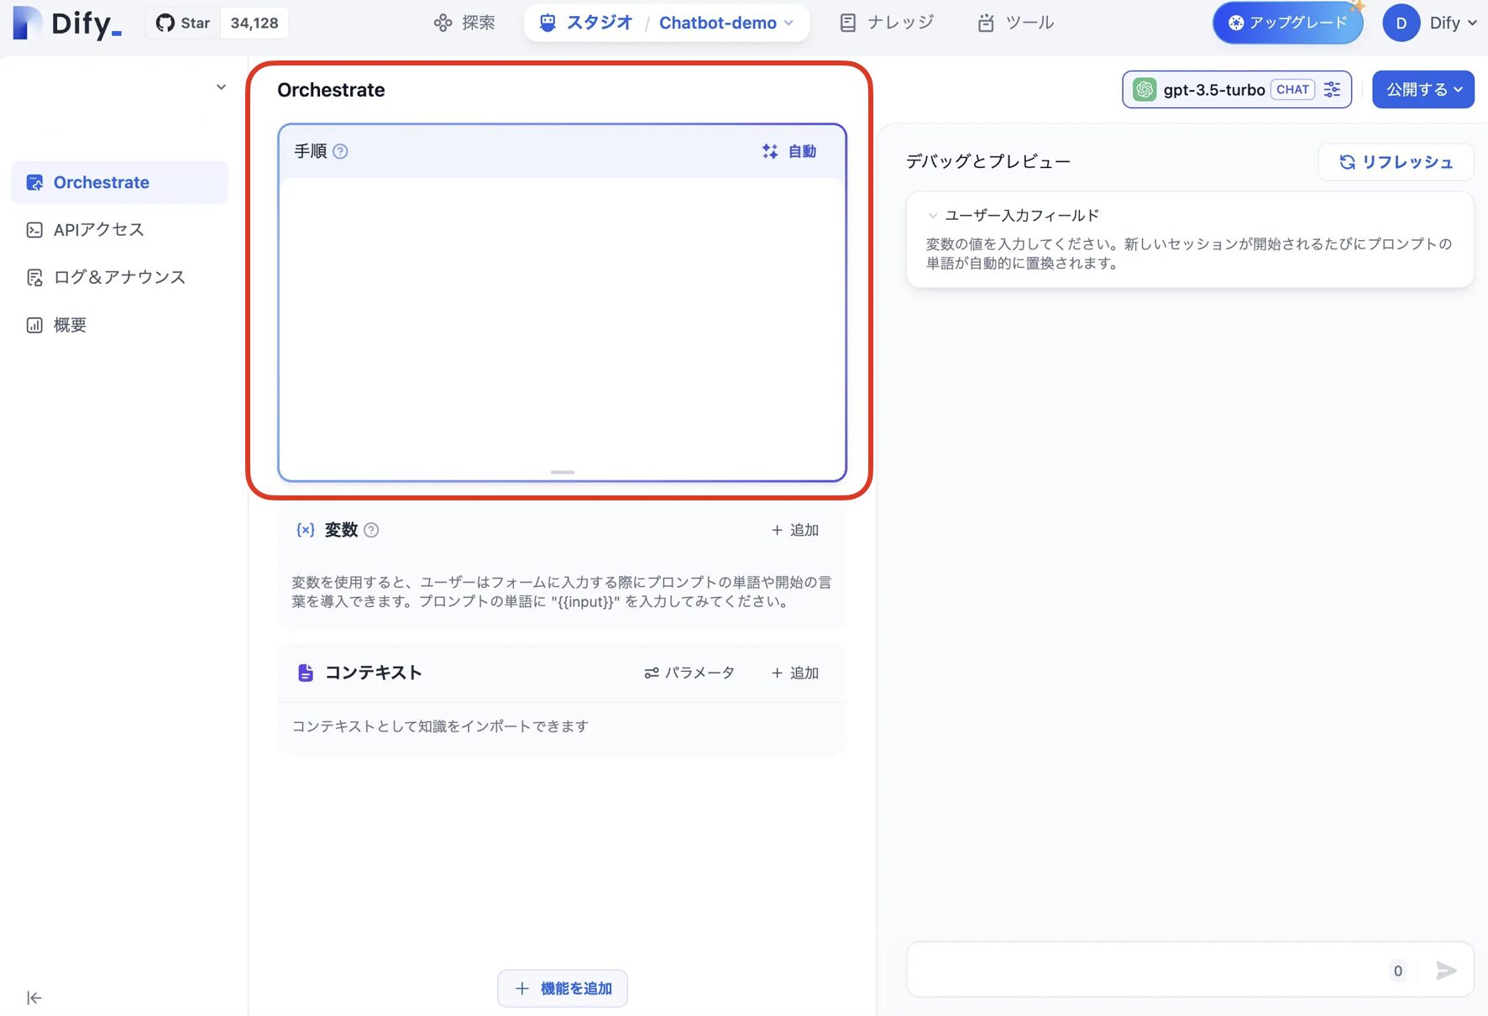Click the send message icon in the chat box
Screen dimensions: 1488x1016
coord(1446,970)
